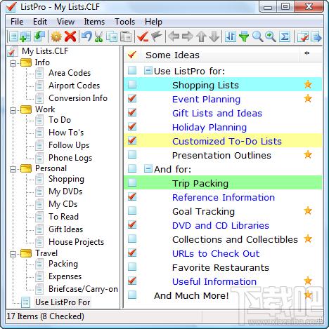Click the sigma sum icon

(285, 36)
